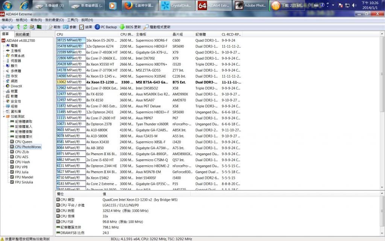Select the CPU PhotoWorxx benchmark
385x241 pixels.
coord(26,147)
